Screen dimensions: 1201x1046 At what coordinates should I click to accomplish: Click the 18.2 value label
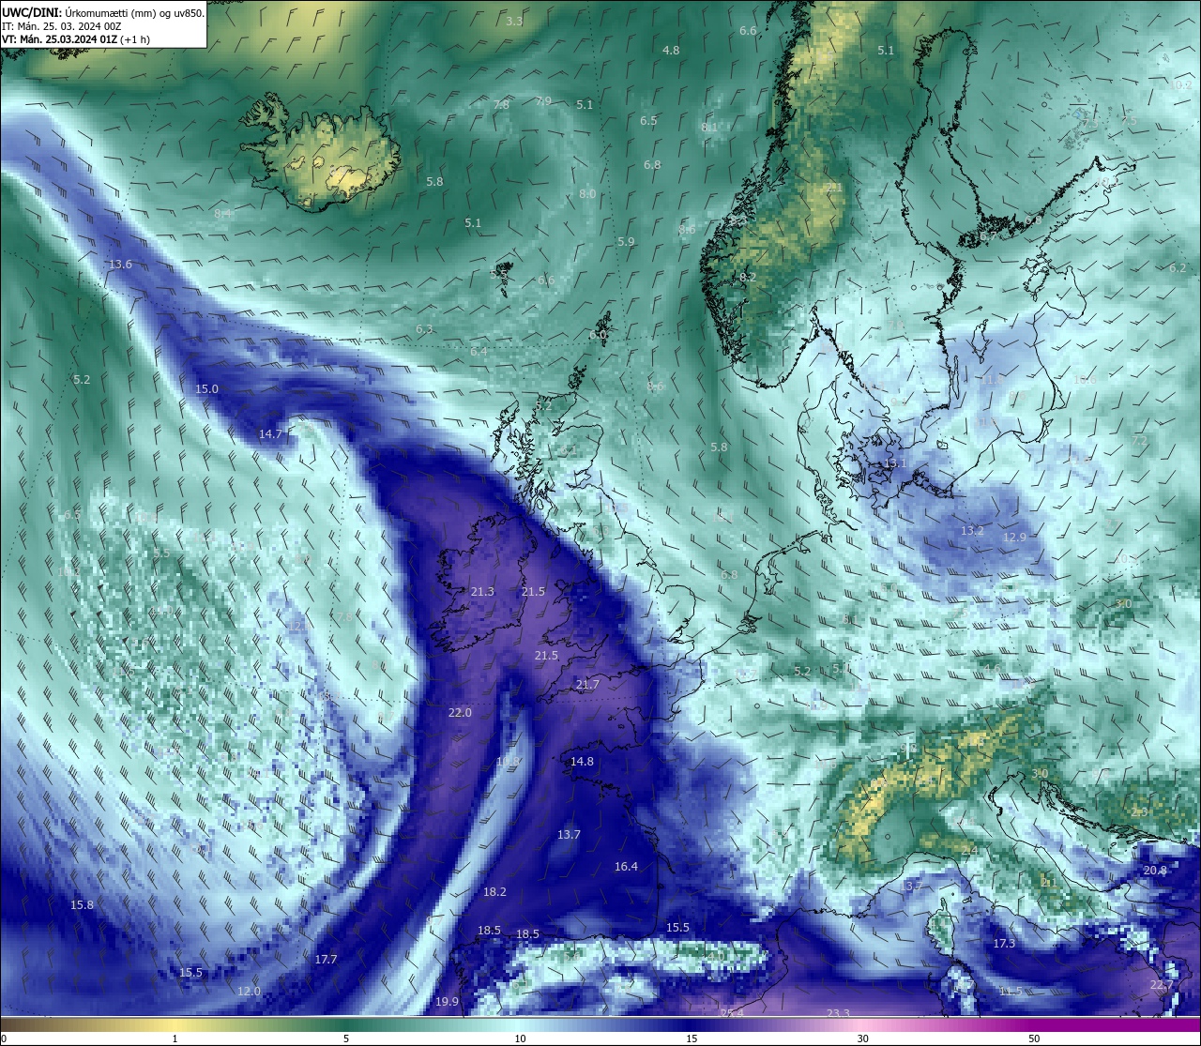[x=494, y=892]
